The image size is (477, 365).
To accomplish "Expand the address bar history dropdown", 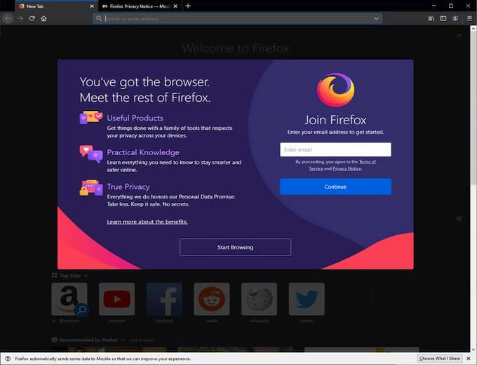I will (376, 18).
